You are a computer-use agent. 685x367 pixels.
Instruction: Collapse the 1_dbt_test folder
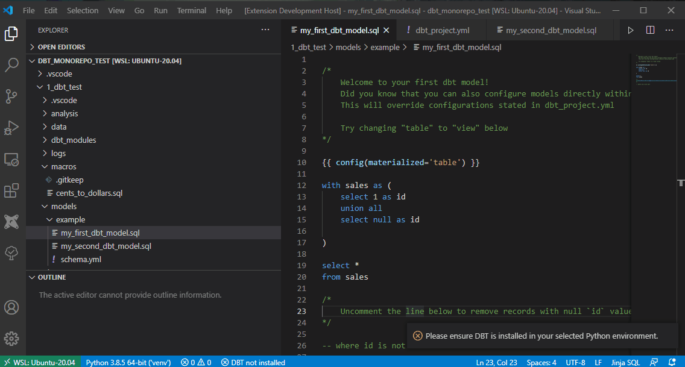click(x=153, y=87)
